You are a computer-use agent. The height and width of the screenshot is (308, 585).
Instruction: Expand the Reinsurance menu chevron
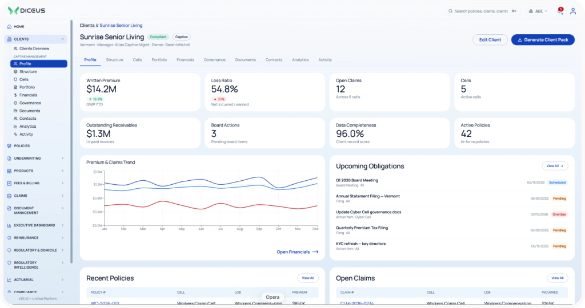click(x=62, y=238)
